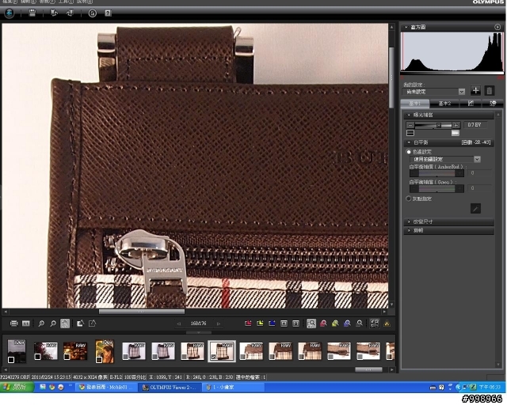This screenshot has width=507, height=405.
Task: Expand the 改變尺寸 section
Action: coord(409,221)
